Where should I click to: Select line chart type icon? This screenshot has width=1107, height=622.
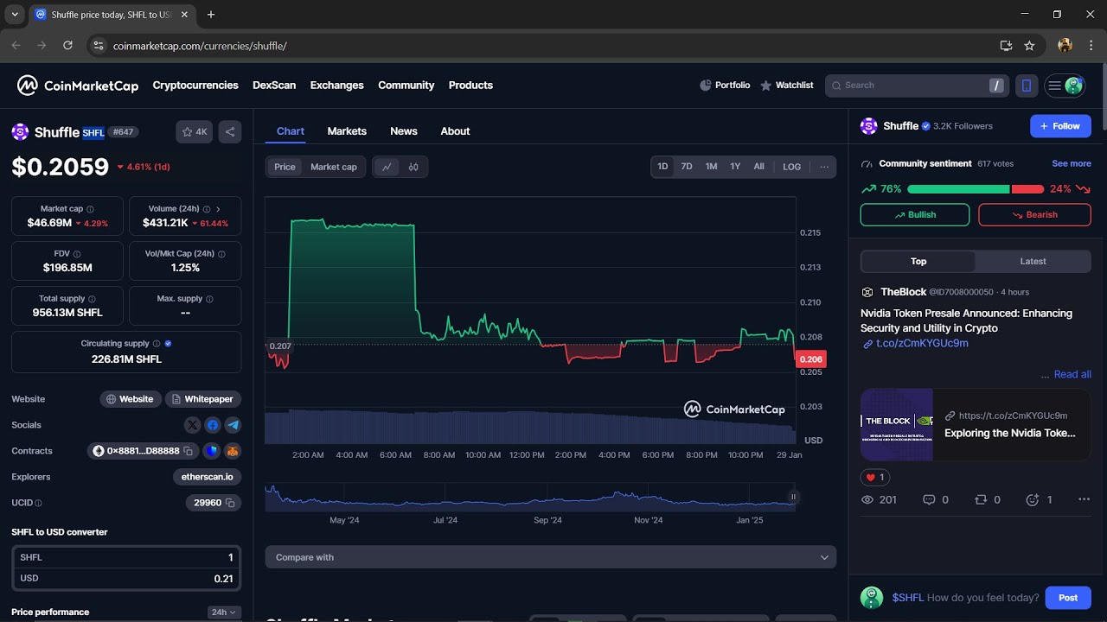[x=387, y=167]
